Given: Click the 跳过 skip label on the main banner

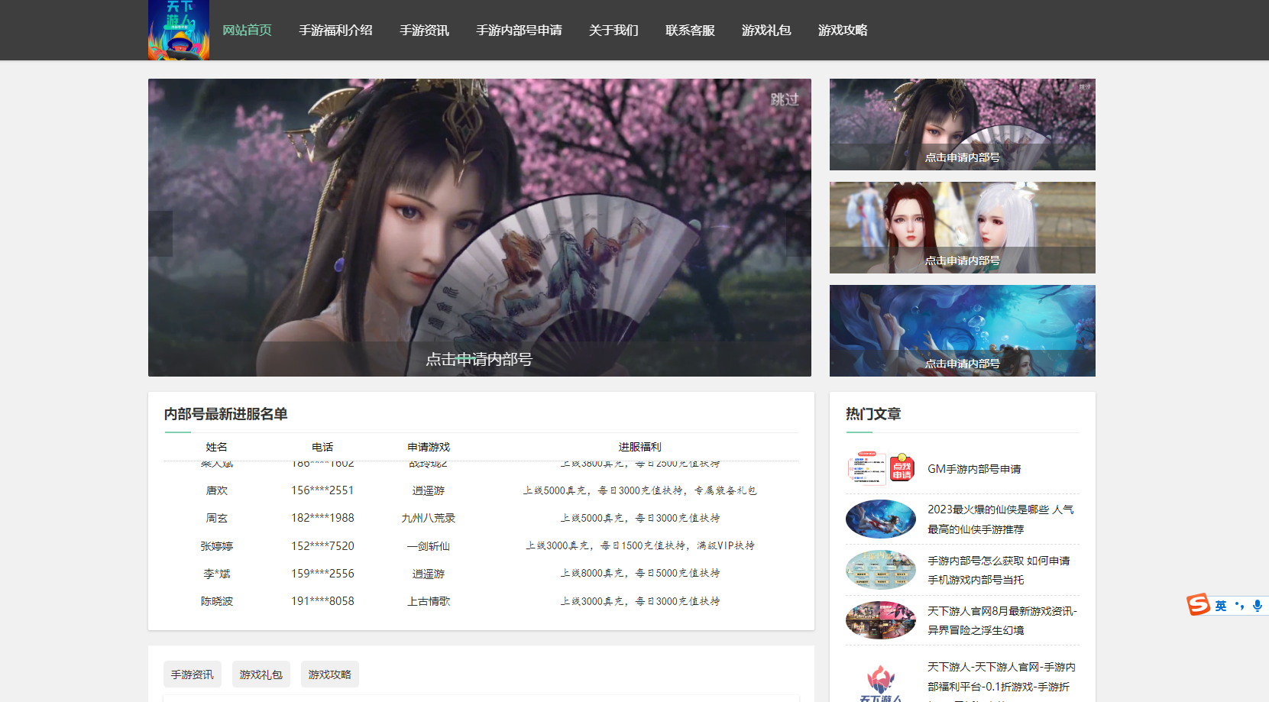Looking at the screenshot, I should point(785,99).
